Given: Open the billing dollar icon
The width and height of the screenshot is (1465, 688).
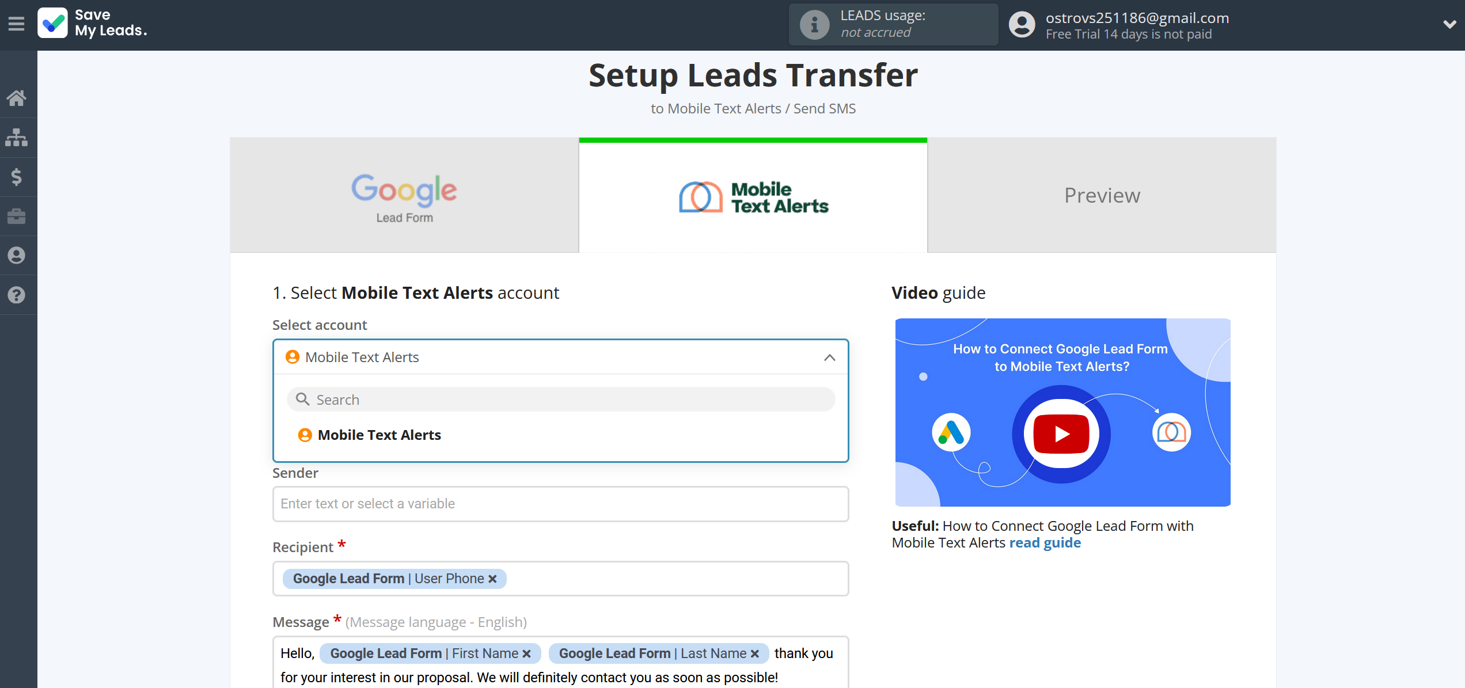Looking at the screenshot, I should pyautogui.click(x=17, y=177).
